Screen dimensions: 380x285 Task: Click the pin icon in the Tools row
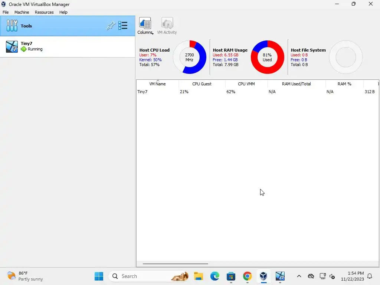tap(111, 26)
